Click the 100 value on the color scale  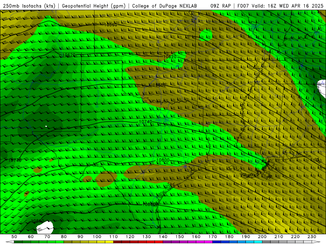pos(97,237)
